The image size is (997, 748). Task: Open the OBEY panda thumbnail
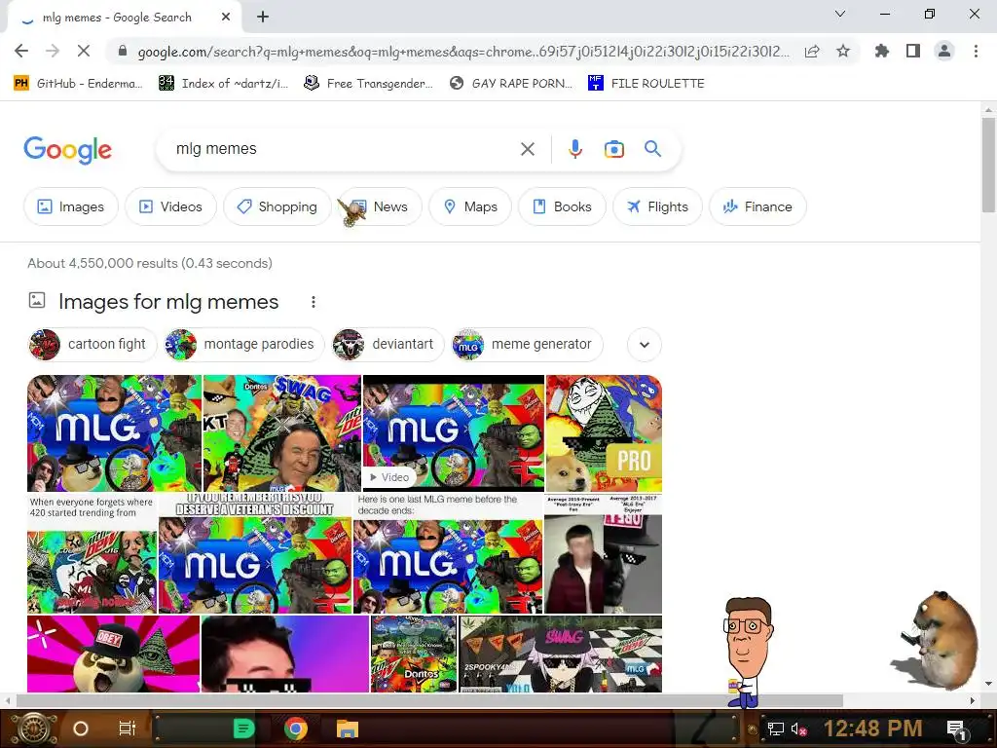pos(113,654)
